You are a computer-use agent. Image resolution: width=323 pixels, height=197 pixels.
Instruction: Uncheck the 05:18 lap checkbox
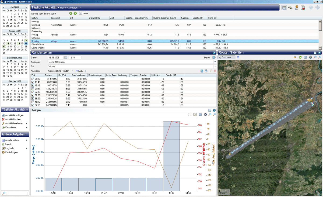pyautogui.click(x=33, y=79)
